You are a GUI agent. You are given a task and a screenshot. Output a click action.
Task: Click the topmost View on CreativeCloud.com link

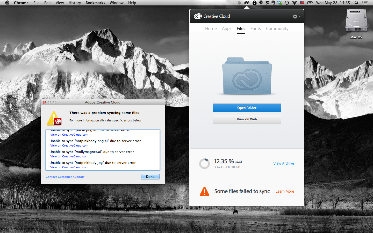69,135
